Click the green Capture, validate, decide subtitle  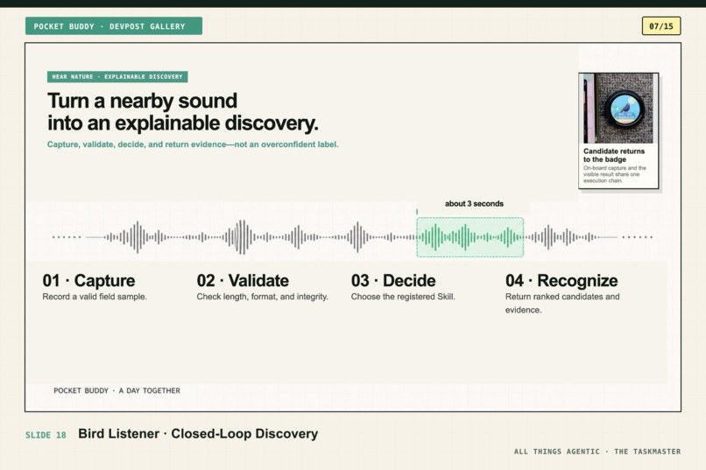pos(193,144)
